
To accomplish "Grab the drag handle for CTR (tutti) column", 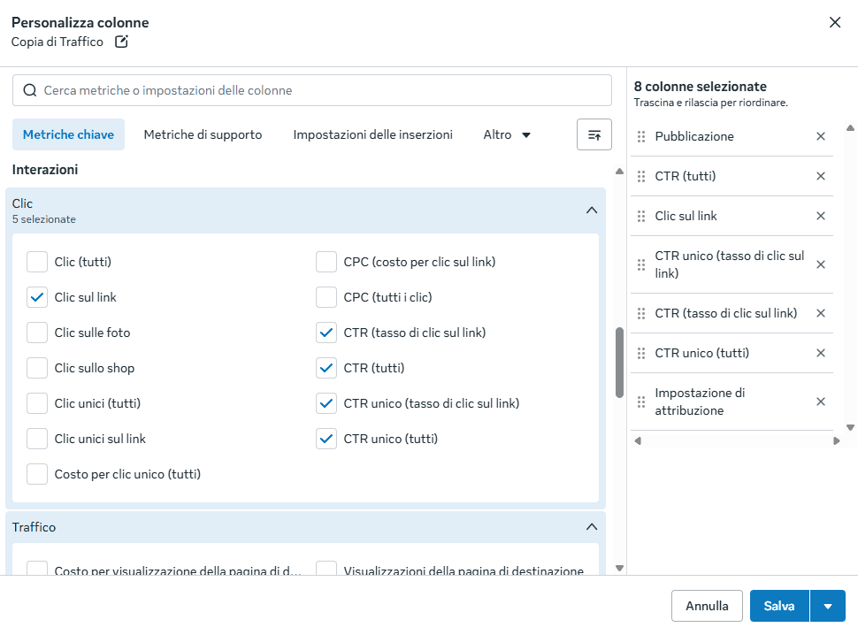I will tap(641, 176).
